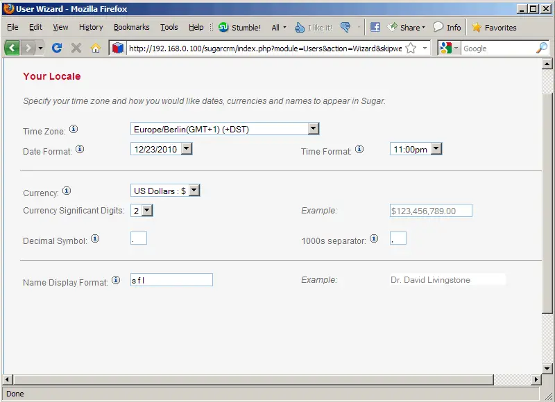555x402 pixels.
Task: Open the View menu
Action: pos(60,27)
